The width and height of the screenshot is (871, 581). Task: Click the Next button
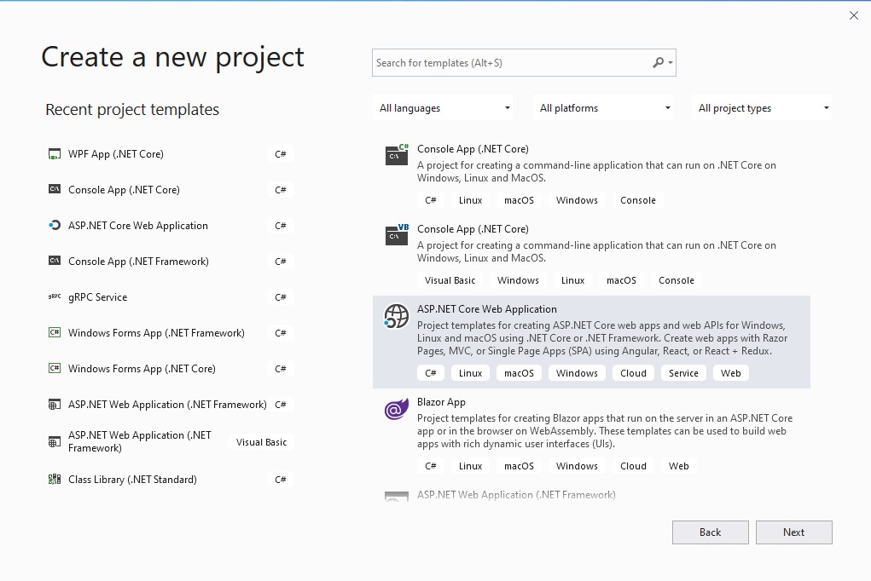coord(793,532)
